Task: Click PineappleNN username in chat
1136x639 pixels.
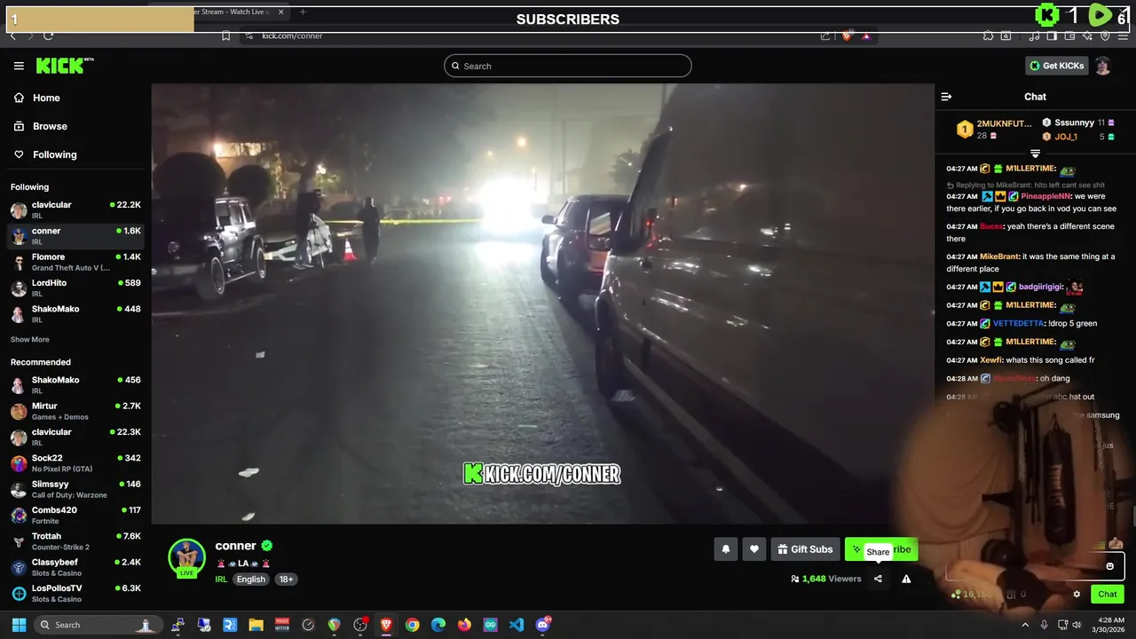Action: (1046, 196)
